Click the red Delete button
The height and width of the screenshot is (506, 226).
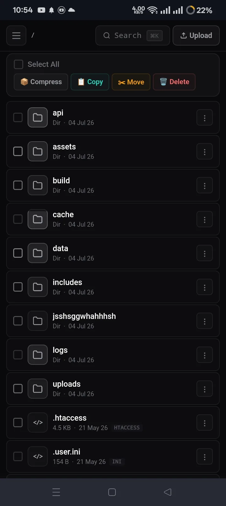(174, 82)
